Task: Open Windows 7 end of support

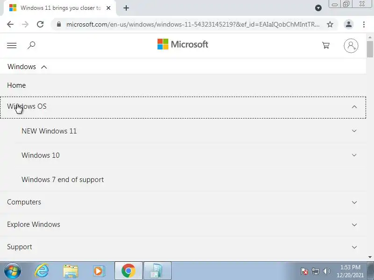Action: (63, 180)
